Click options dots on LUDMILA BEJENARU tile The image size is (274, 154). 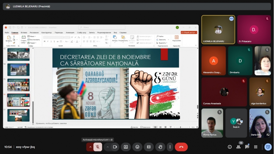(x=232, y=19)
